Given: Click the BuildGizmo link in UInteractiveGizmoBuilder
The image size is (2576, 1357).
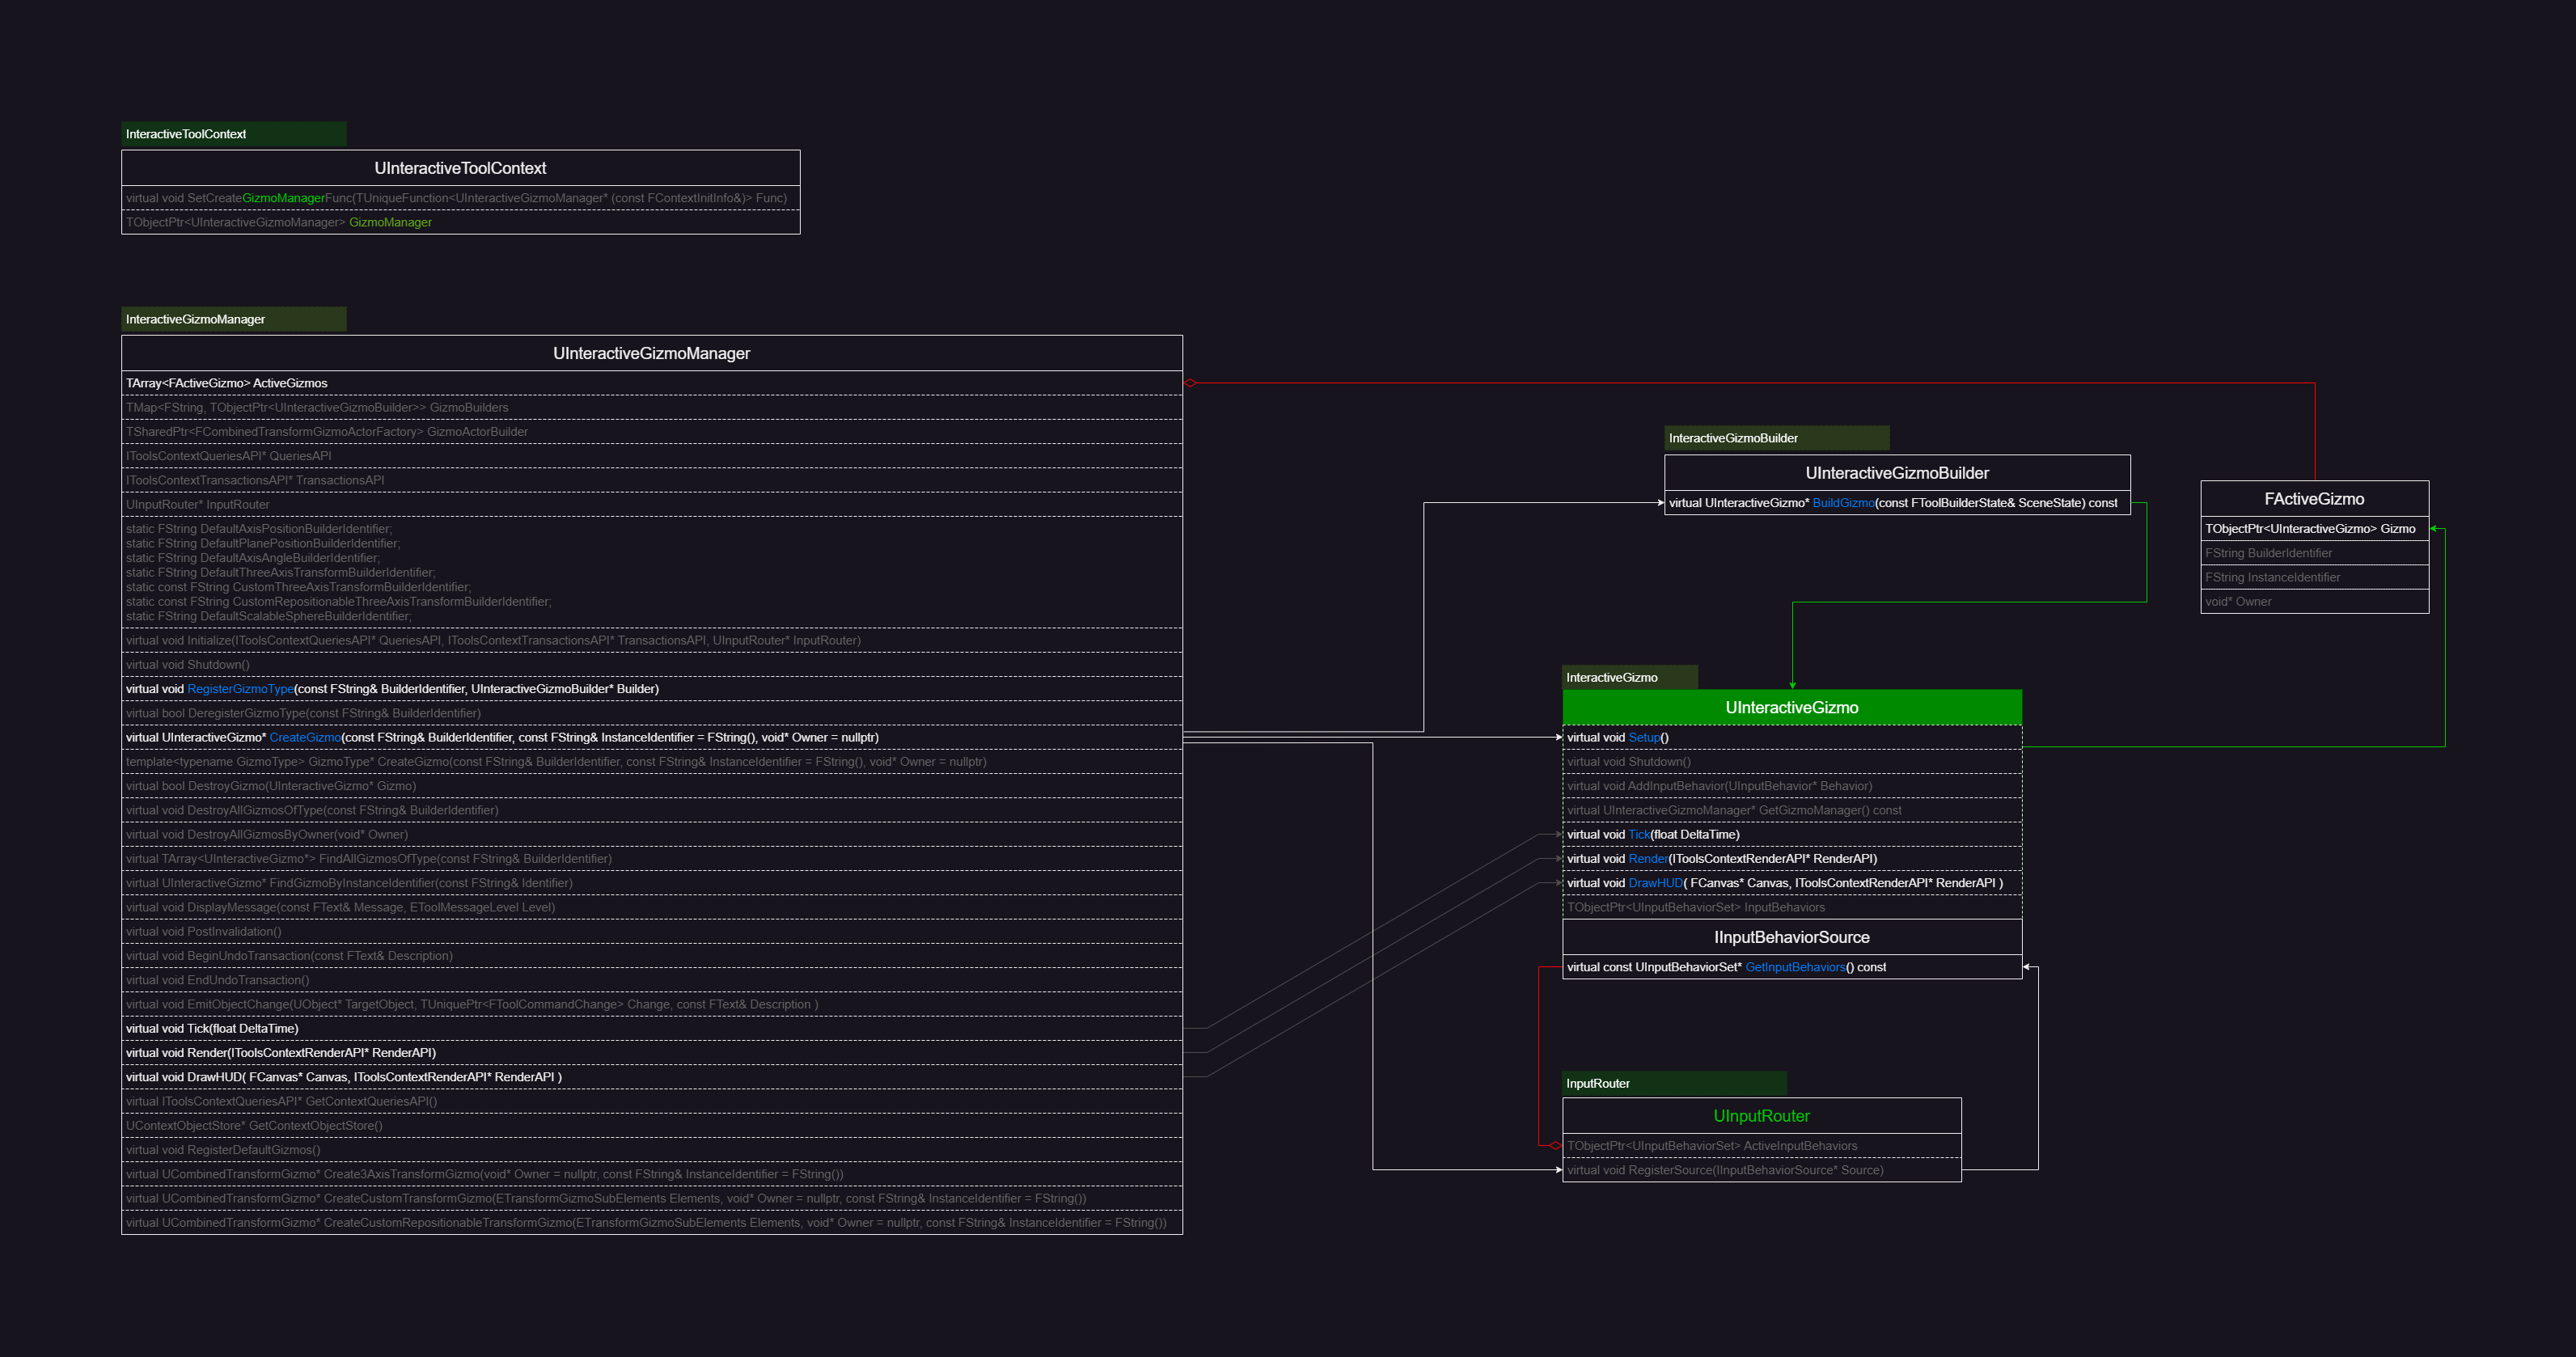Looking at the screenshot, I should pyautogui.click(x=1843, y=503).
